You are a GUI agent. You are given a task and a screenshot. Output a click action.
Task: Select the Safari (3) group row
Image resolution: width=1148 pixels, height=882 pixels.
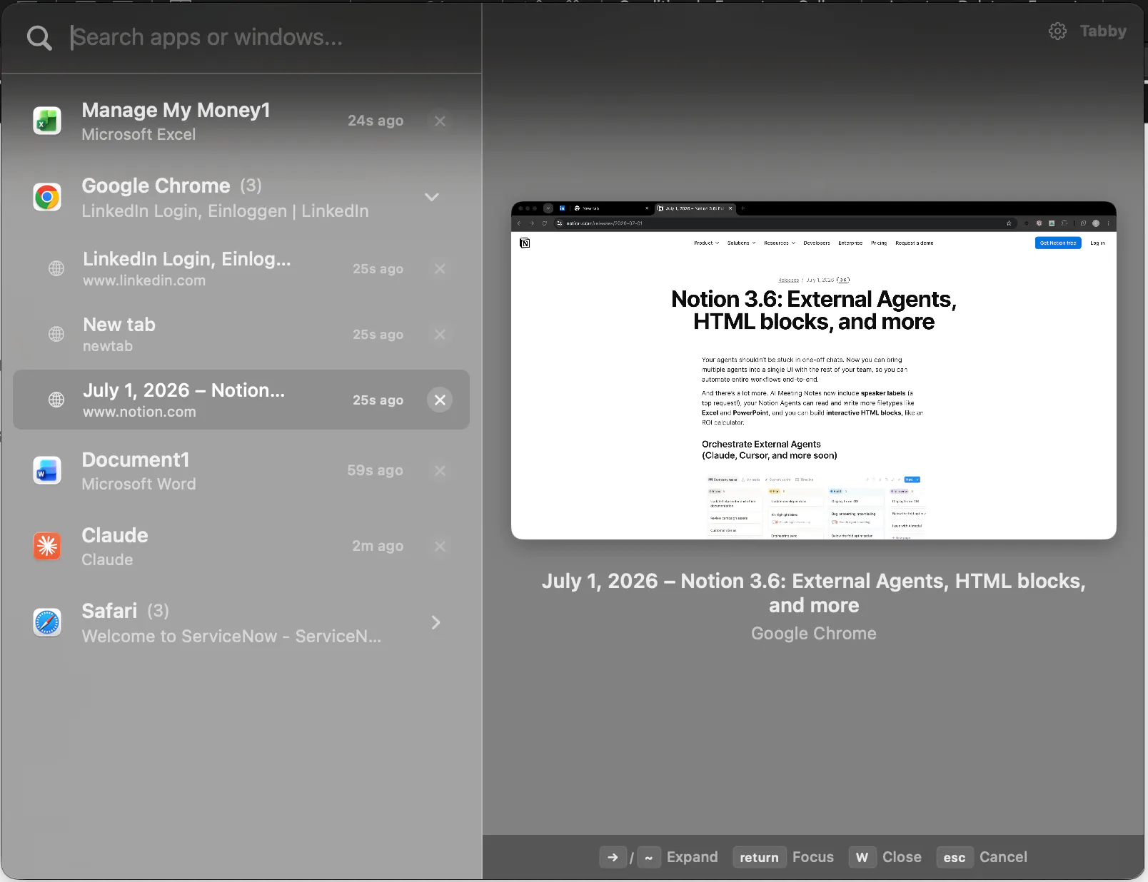241,622
